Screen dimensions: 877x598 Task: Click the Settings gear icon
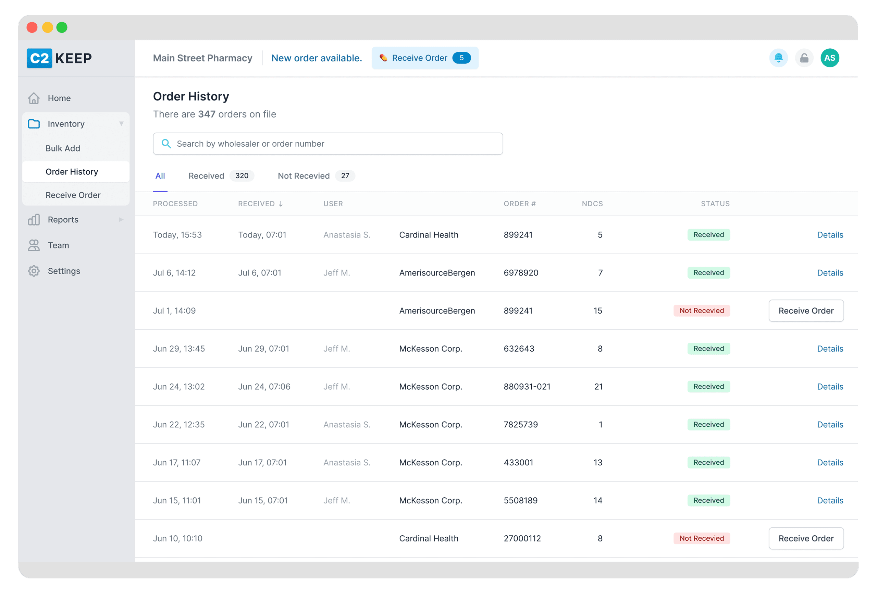[x=34, y=271]
